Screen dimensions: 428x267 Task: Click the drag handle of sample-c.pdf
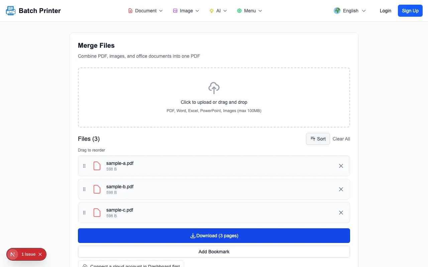pyautogui.click(x=84, y=213)
